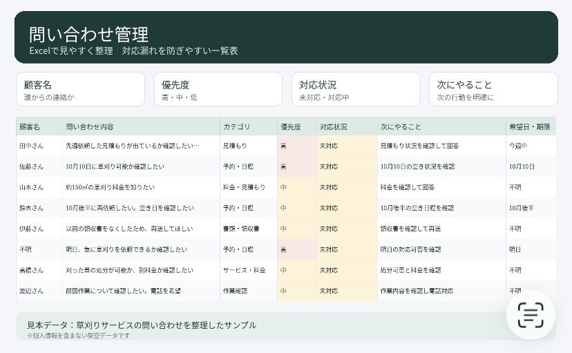Select the 作業確認 category cell
The image size is (572, 353).
coord(249,291)
